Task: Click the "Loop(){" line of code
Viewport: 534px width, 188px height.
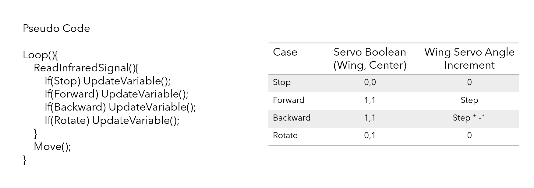Action: [x=40, y=55]
